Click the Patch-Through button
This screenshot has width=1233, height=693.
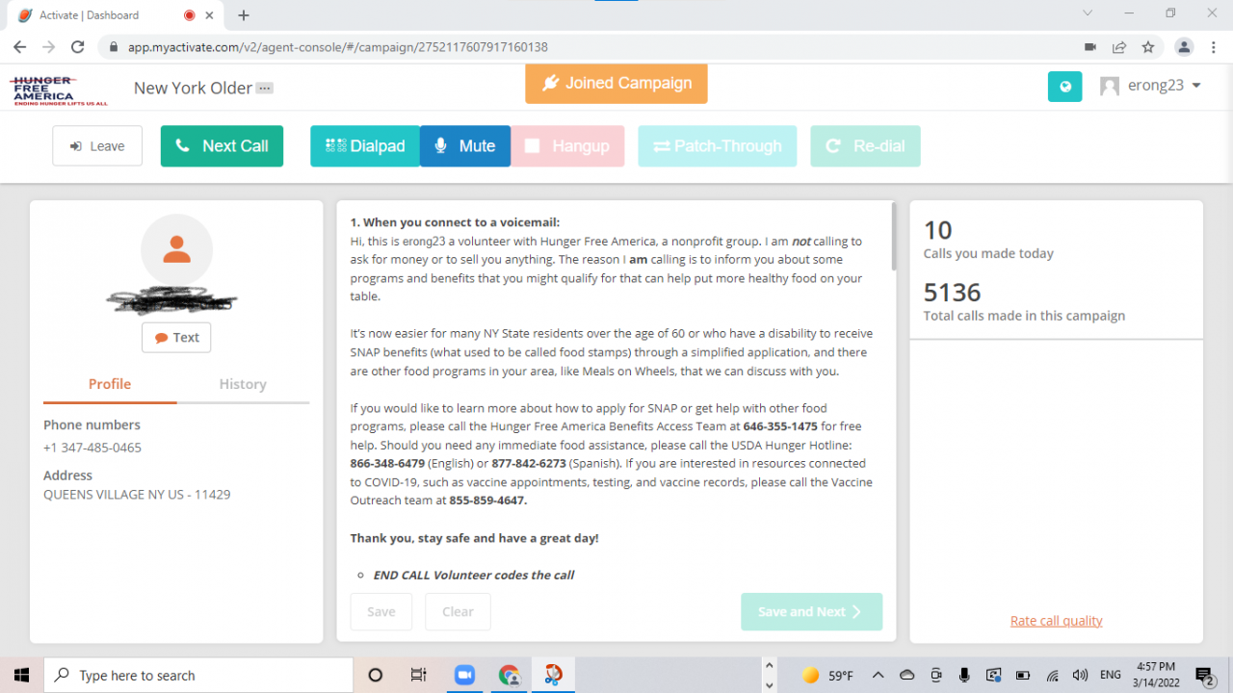[x=718, y=146]
